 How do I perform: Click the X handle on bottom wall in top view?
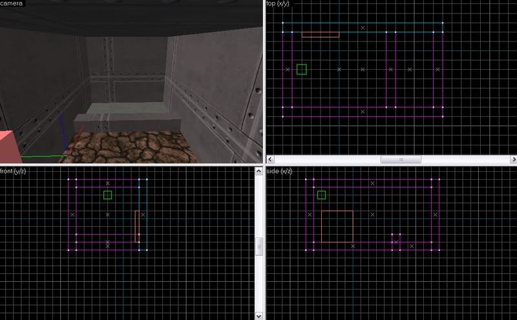click(x=363, y=112)
